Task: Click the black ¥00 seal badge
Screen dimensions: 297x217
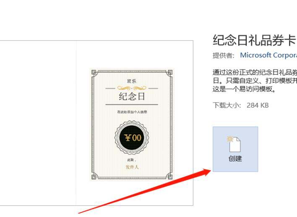Action: click(132, 137)
